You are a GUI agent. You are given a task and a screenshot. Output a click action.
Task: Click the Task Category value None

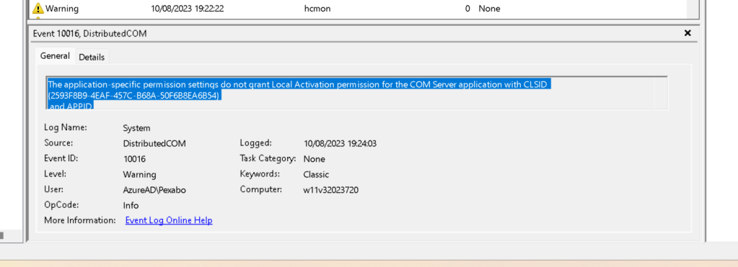click(315, 159)
